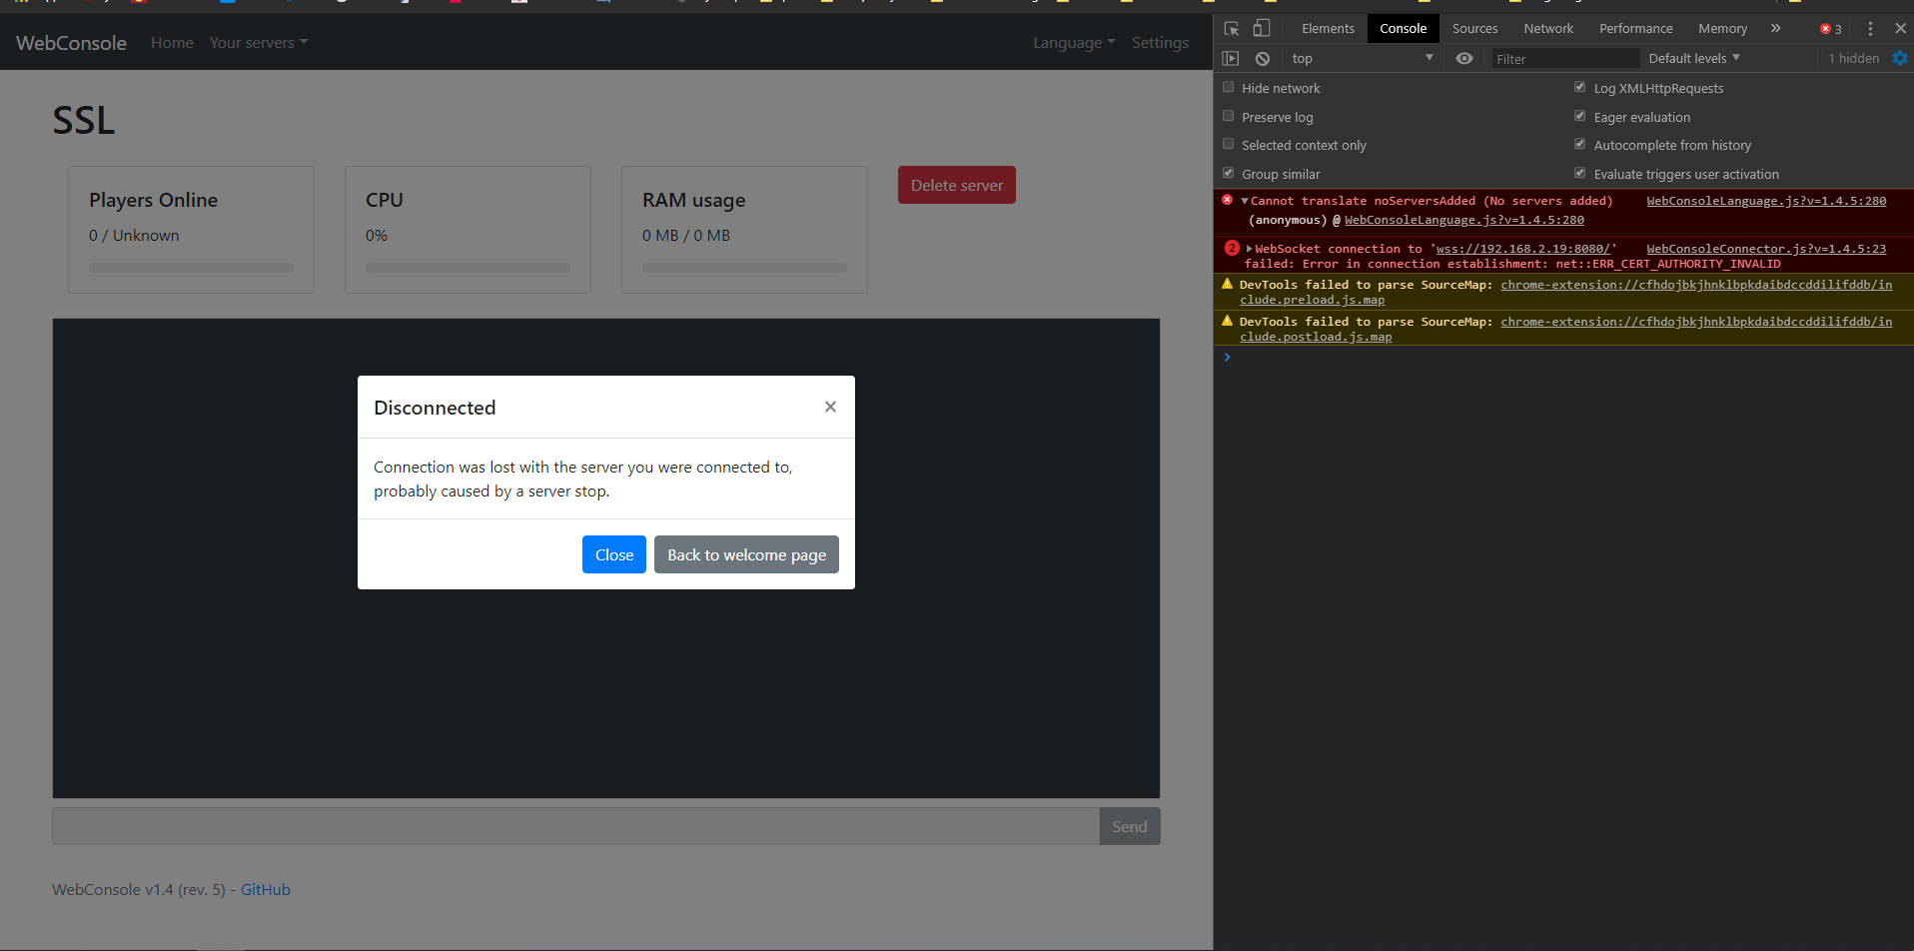The height and width of the screenshot is (951, 1914).
Task: Enable the Hide network checkbox
Action: [x=1228, y=87]
